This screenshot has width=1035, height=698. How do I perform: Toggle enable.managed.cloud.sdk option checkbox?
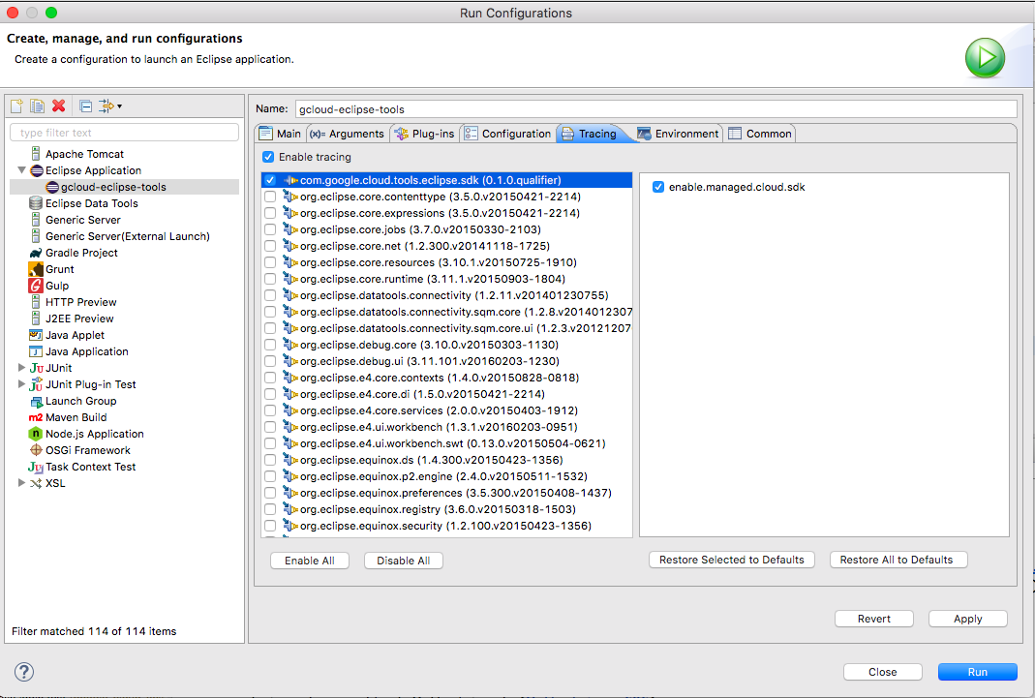pos(658,188)
